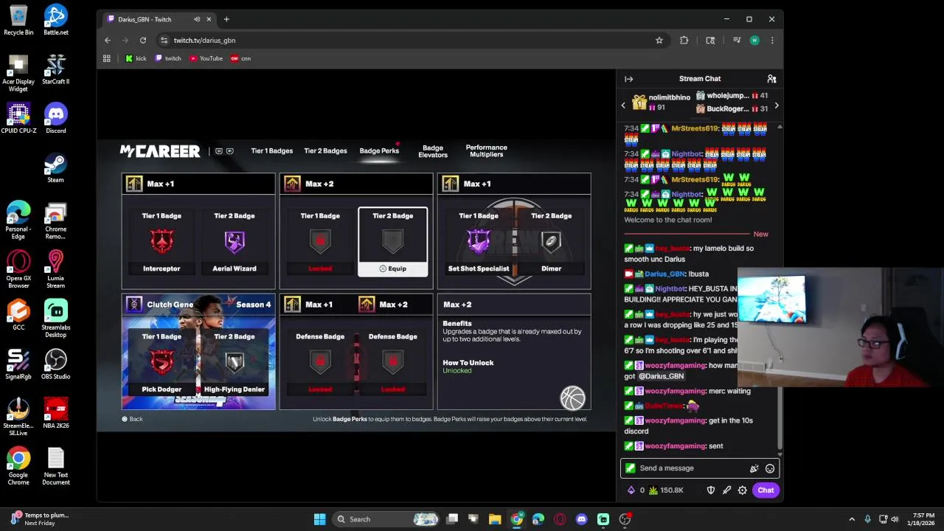The height and width of the screenshot is (531, 944).
Task: Click the taskbar Search box
Action: pos(386,519)
